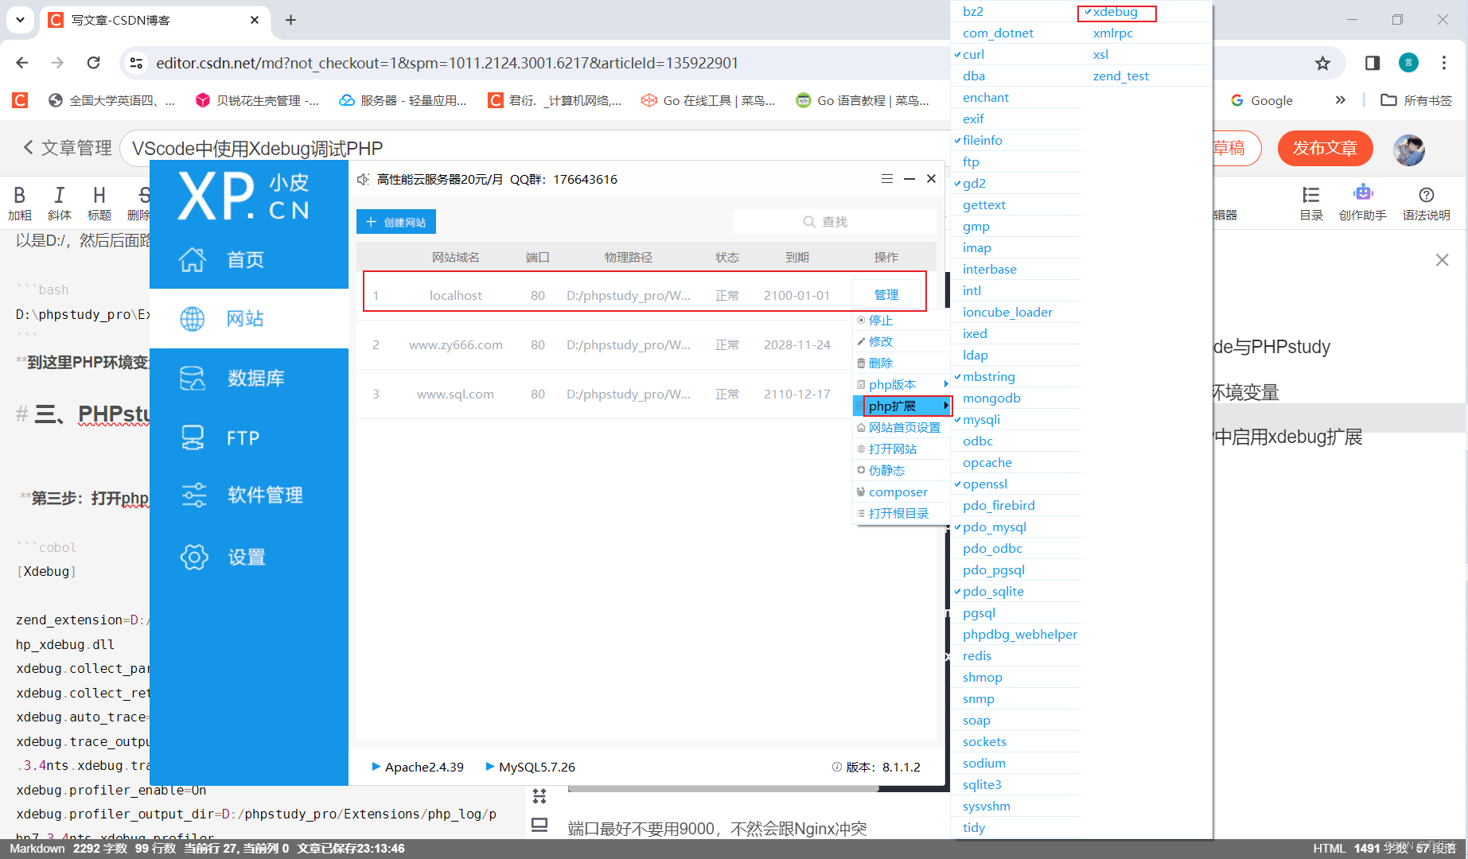
Task: Select the 网站 globe icon in sidebar
Action: click(193, 319)
